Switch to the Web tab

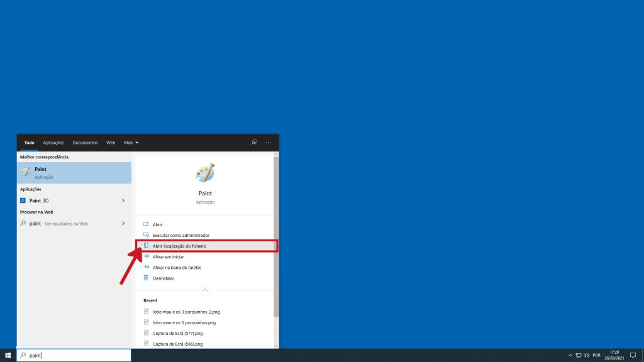[111, 143]
